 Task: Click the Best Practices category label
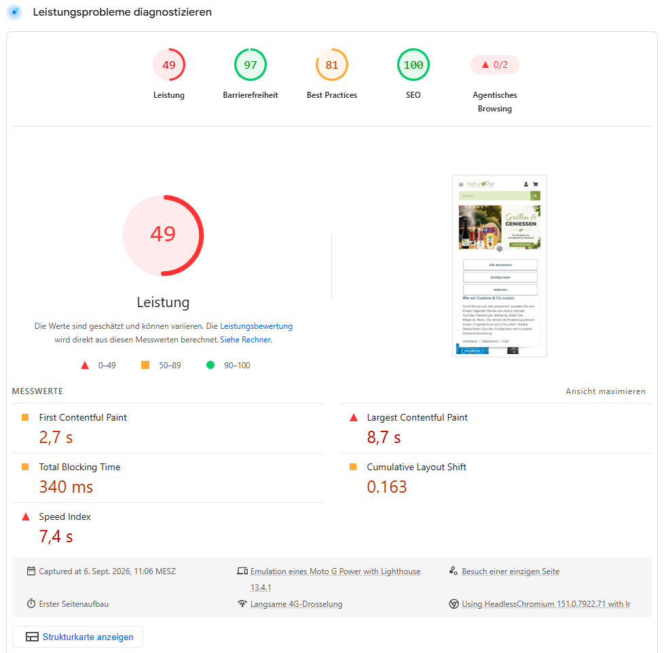point(332,95)
